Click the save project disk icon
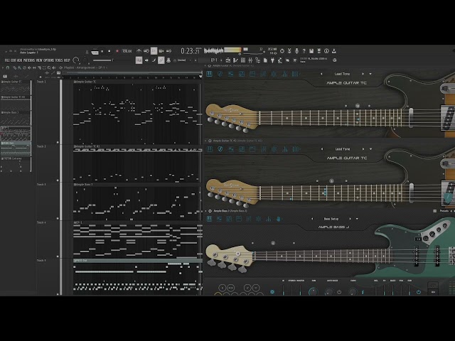The width and height of the screenshot is (455, 341). [x=311, y=51]
